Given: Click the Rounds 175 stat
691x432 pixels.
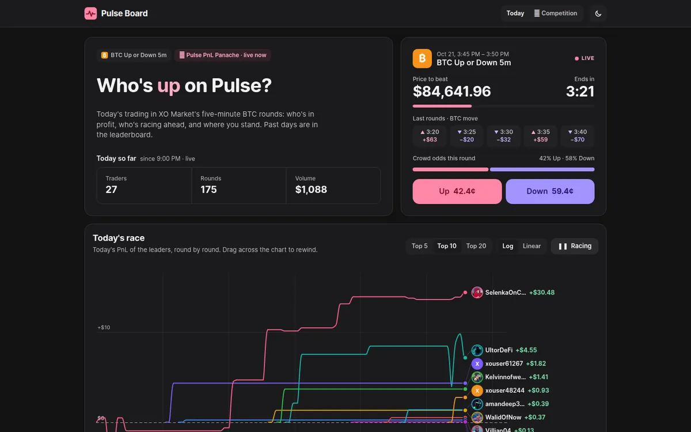Looking at the screenshot, I should click(x=239, y=185).
